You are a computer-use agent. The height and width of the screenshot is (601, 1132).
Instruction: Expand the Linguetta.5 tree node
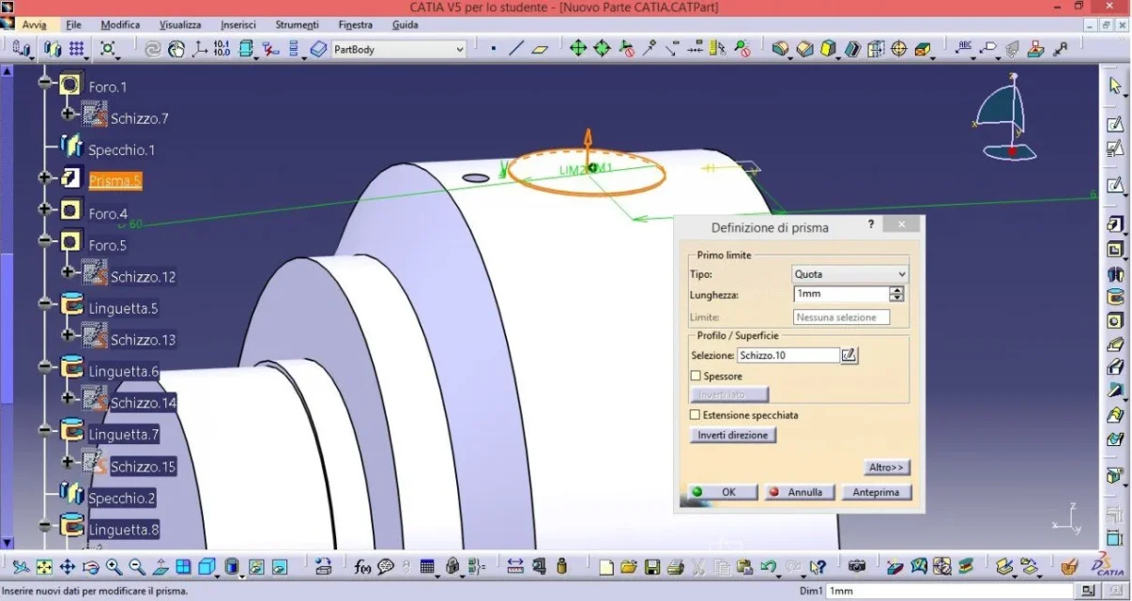[45, 303]
